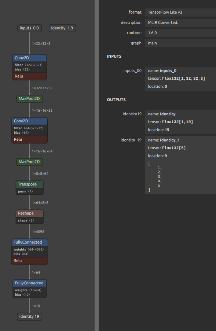Select Relu under the first Conv2D node
Screen dimensions: 216x331
[29, 76]
